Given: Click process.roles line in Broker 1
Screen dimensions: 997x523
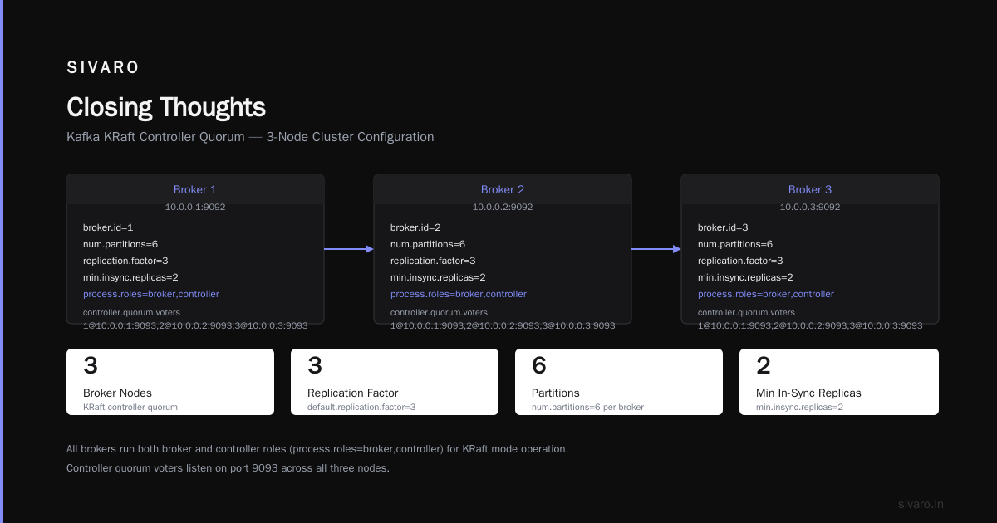Looking at the screenshot, I should 151,294.
